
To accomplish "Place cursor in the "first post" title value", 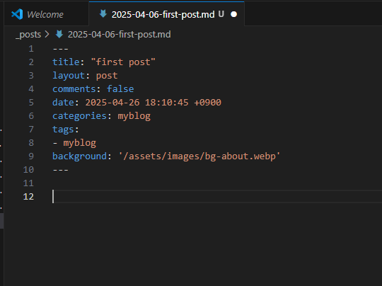I will pyautogui.click(x=123, y=62).
